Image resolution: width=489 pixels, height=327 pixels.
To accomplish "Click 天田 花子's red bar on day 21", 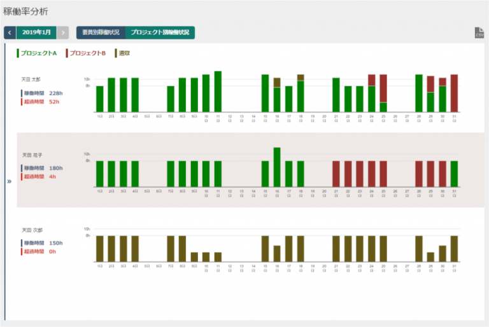I will tap(336, 174).
